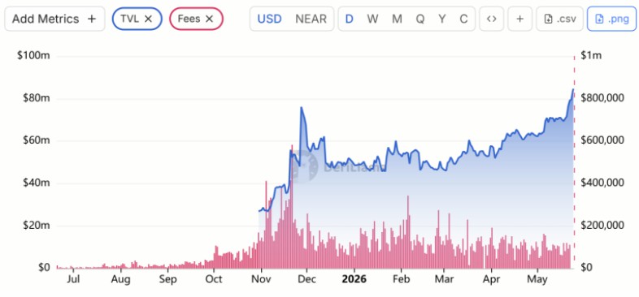
Task: Click the tallest fee bar in late November
Action: (292, 206)
